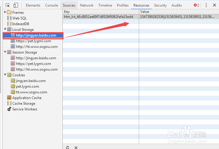Select IndexedDB in the sidebar
This screenshot has width=219, height=149.
(x=21, y=24)
